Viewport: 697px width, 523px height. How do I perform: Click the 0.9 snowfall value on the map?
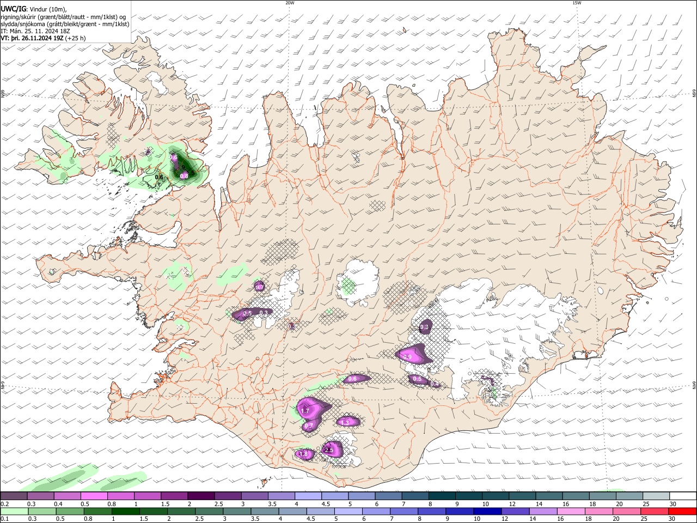point(407,357)
